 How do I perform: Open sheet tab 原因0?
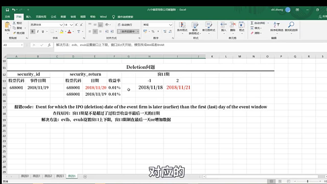click(x=25, y=176)
